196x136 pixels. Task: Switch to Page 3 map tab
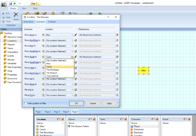(x=57, y=112)
